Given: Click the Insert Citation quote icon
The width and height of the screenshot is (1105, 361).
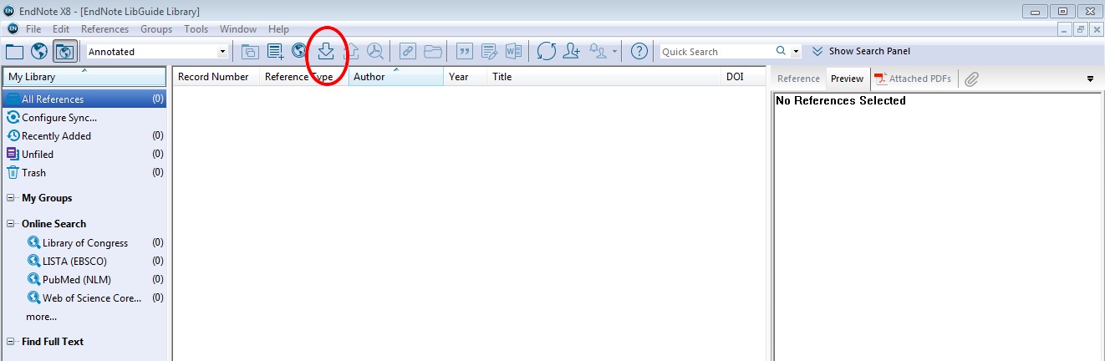Looking at the screenshot, I should 465,52.
